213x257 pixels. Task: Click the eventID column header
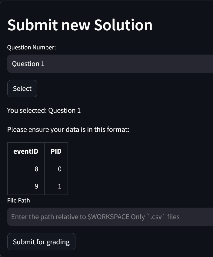point(26,151)
